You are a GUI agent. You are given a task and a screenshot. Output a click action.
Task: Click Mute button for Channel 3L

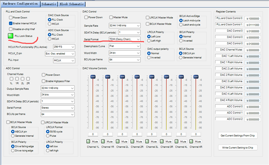(154, 141)
